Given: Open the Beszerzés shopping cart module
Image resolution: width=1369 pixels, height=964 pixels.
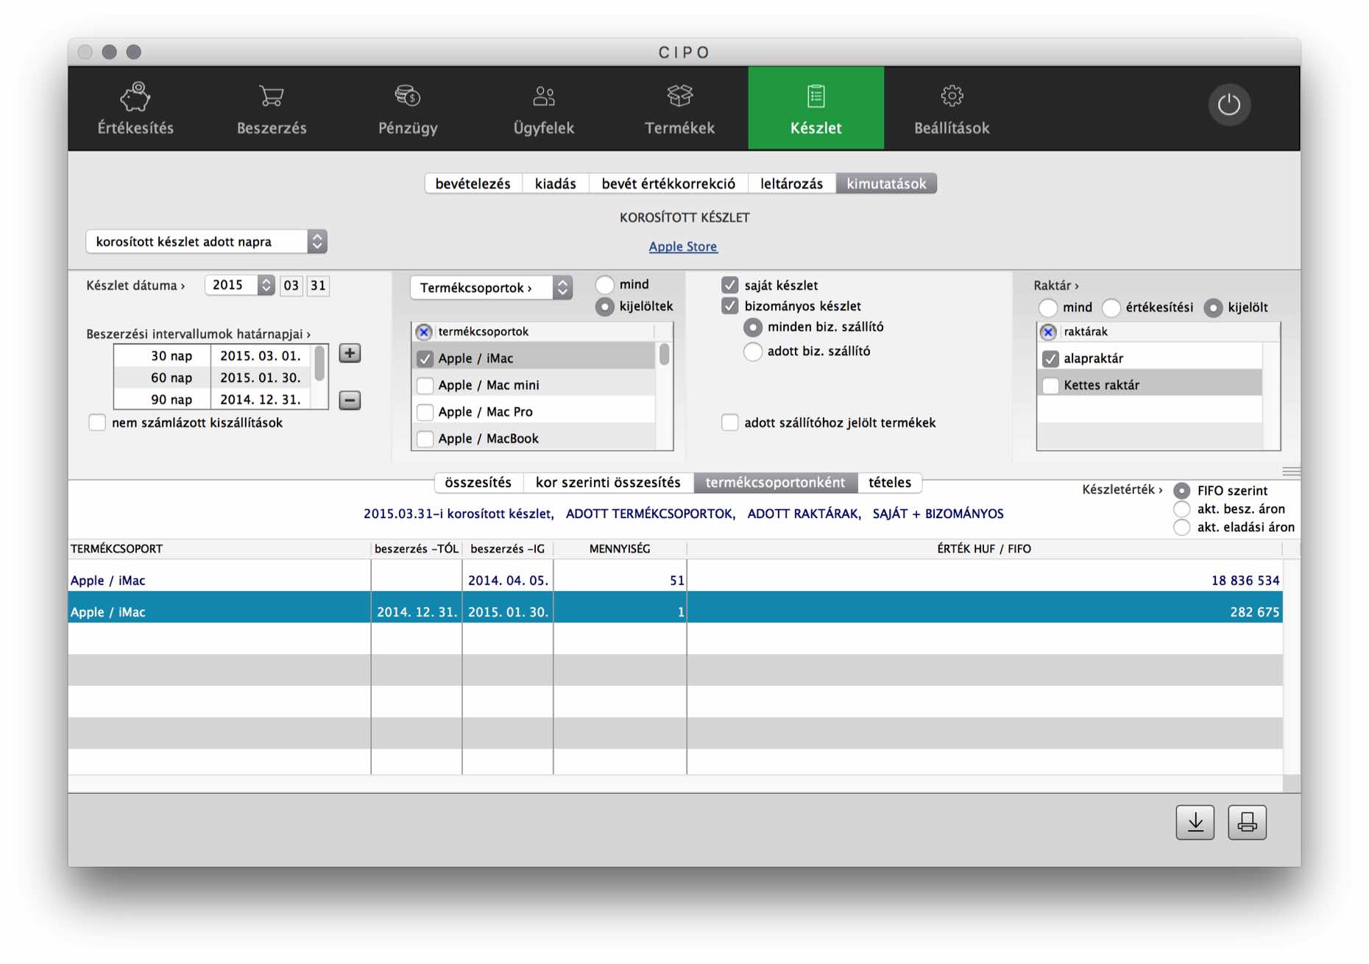Looking at the screenshot, I should 272,108.
